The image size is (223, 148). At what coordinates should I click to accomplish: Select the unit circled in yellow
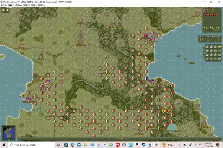tap(165, 110)
